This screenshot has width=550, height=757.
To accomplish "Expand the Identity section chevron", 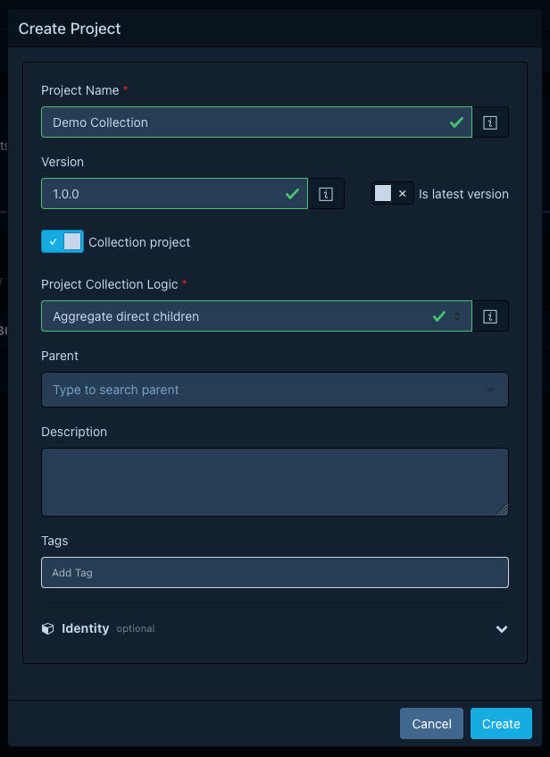I will click(502, 628).
